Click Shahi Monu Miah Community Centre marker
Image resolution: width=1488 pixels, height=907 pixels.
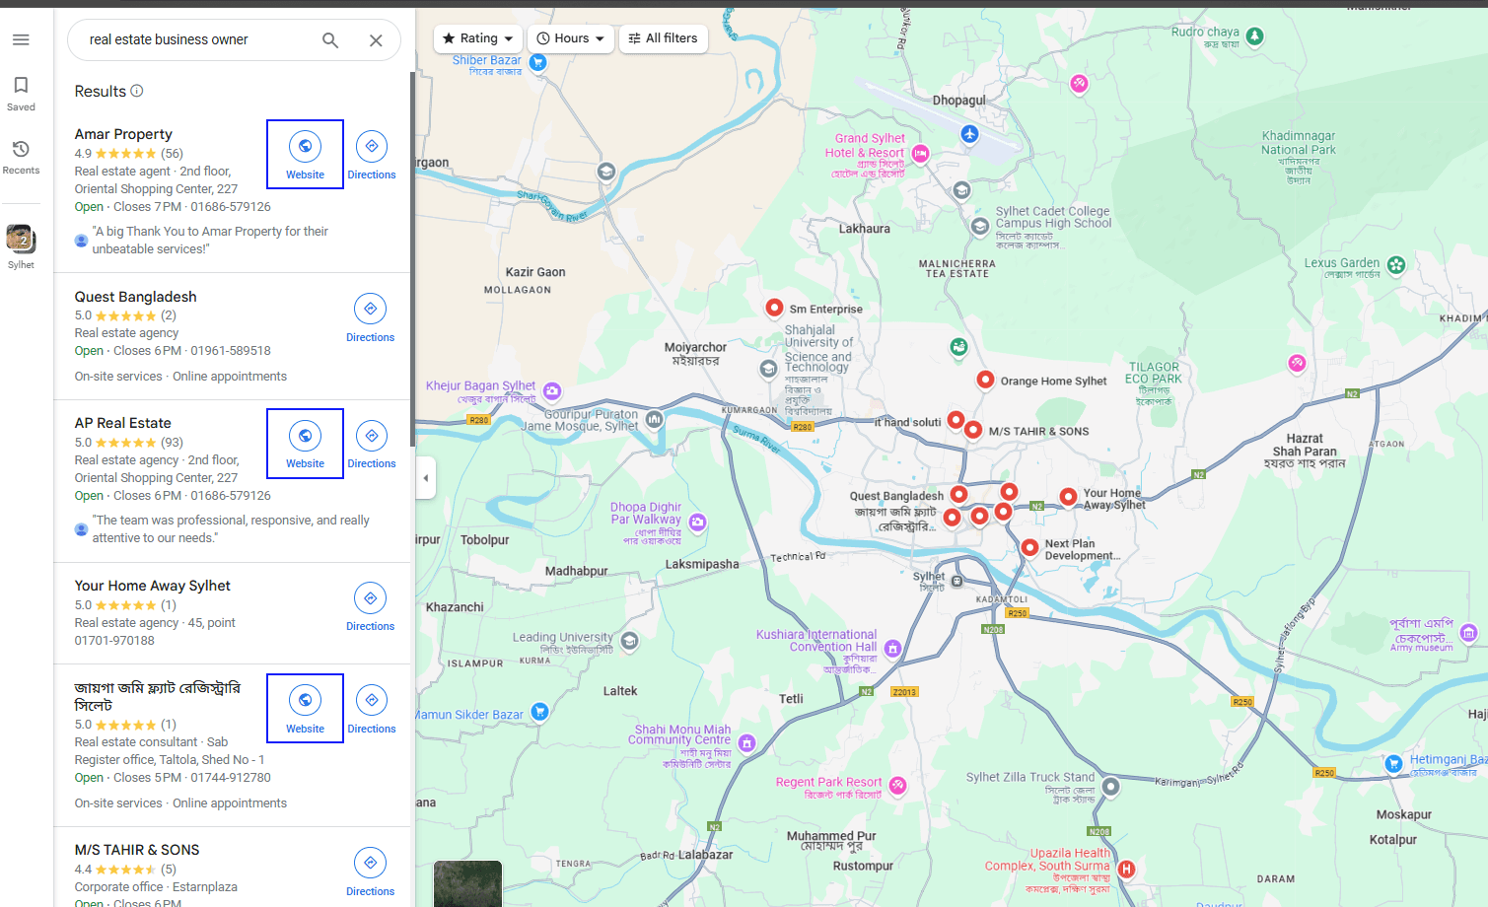pos(746,742)
